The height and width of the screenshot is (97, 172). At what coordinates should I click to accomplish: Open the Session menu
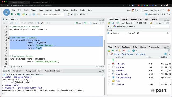49,10
